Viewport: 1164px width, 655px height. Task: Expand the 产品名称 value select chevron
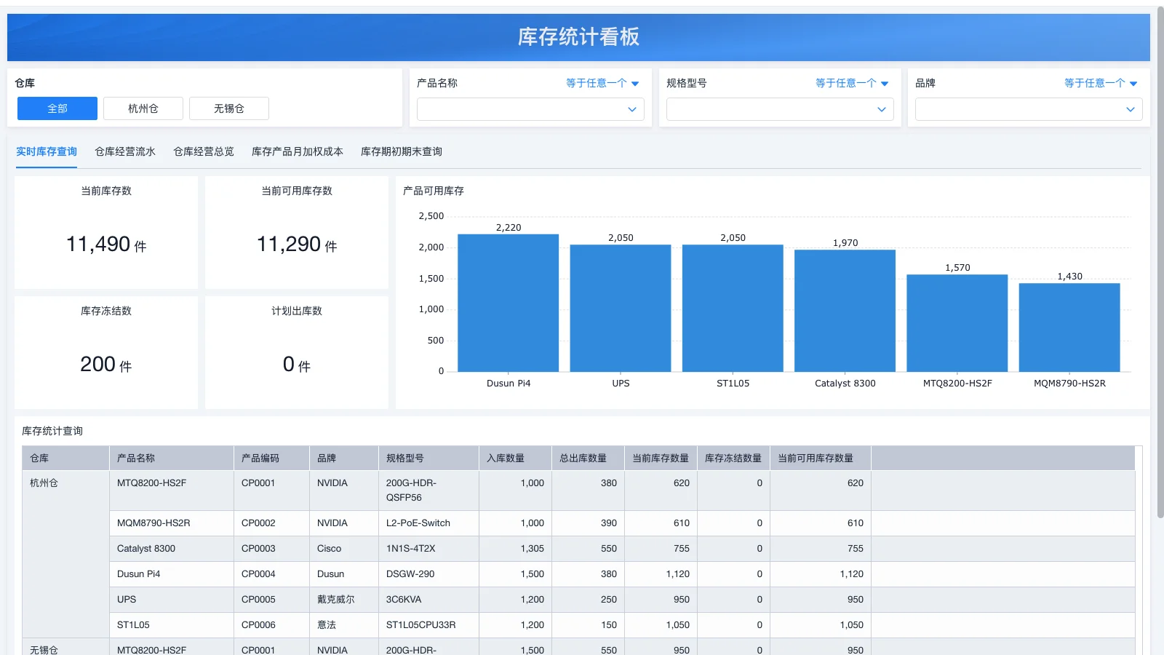(x=631, y=109)
